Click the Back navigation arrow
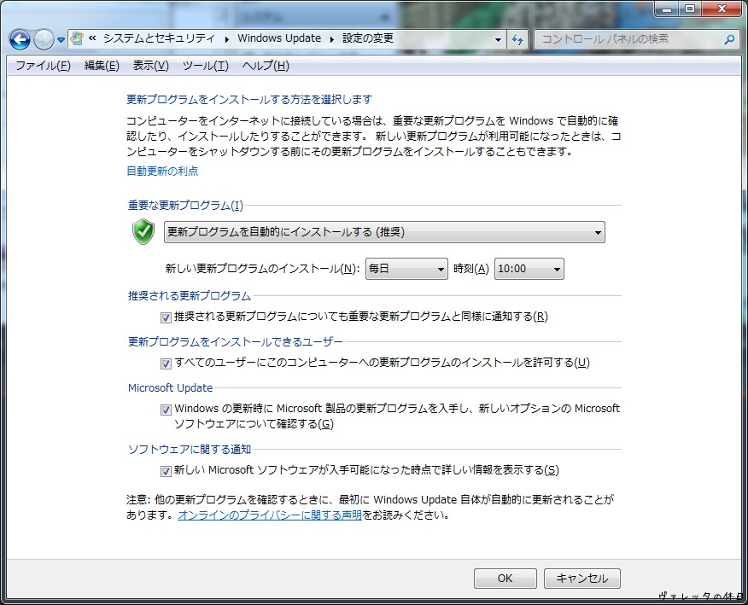Image resolution: width=748 pixels, height=605 pixels. click(20, 39)
